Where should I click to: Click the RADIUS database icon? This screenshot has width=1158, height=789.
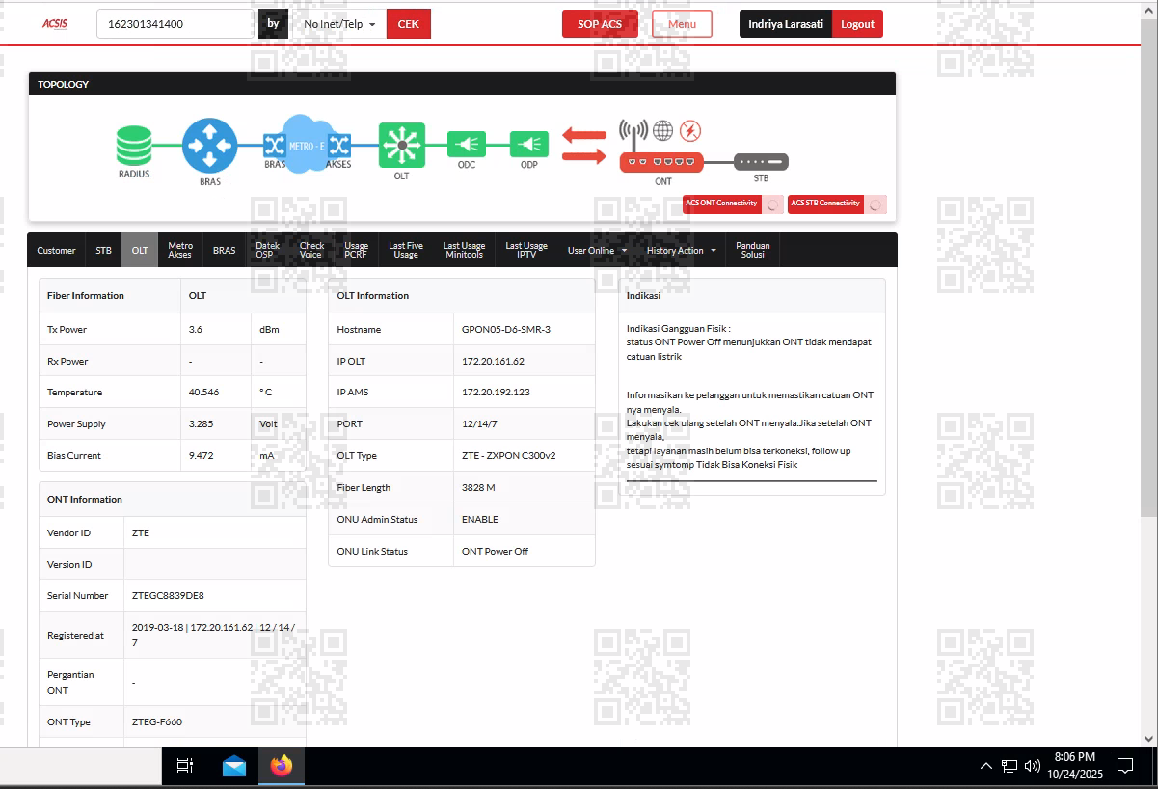tap(134, 146)
